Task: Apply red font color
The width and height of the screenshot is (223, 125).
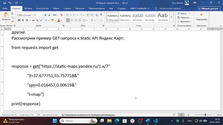Action: click(59, 20)
